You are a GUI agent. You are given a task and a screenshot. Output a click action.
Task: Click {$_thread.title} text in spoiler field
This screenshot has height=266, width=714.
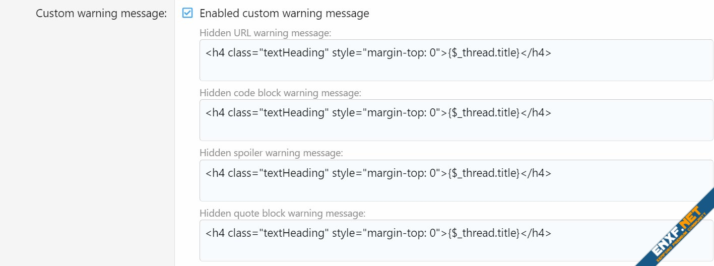[484, 173]
